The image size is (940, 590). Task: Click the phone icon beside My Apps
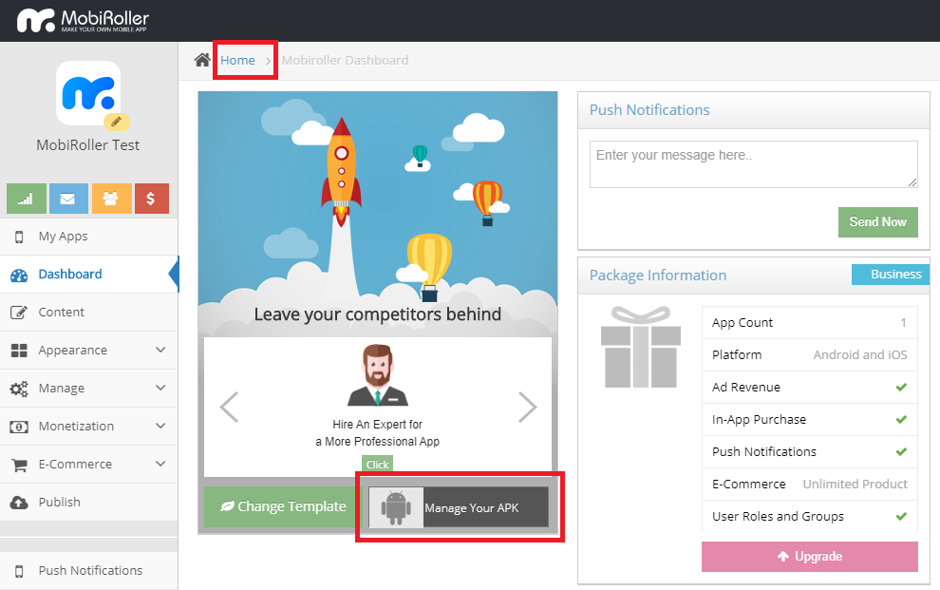pos(19,237)
